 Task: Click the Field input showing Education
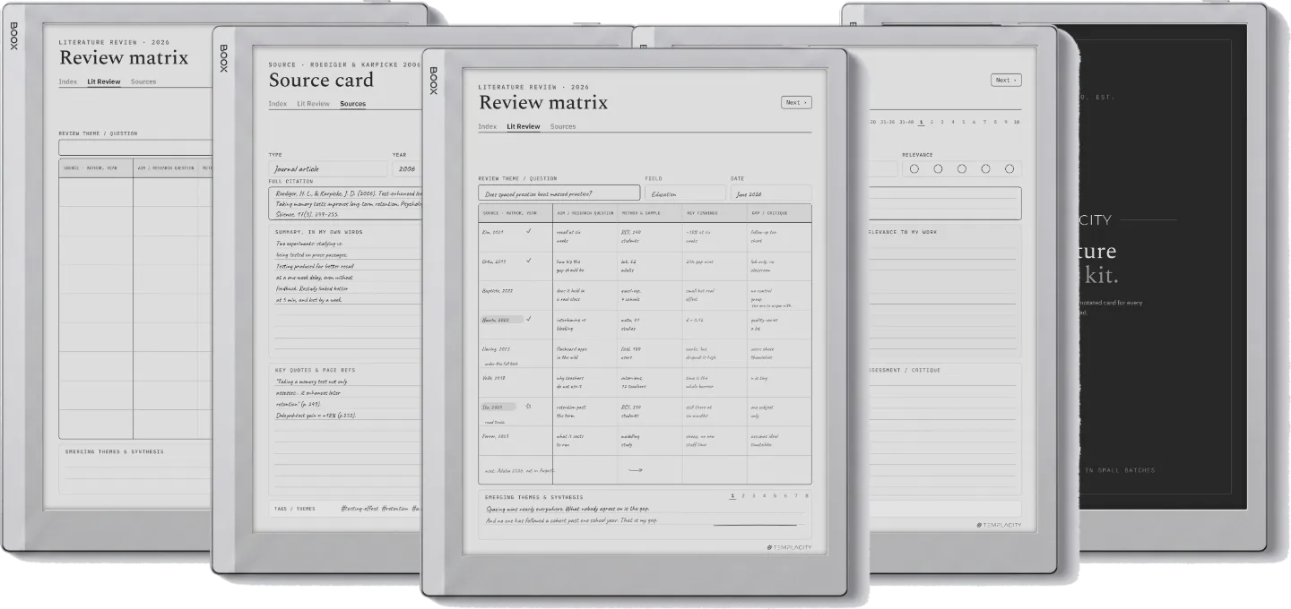tap(685, 193)
